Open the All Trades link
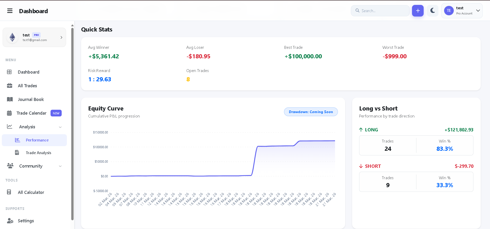The width and height of the screenshot is (490, 229). coord(27,86)
